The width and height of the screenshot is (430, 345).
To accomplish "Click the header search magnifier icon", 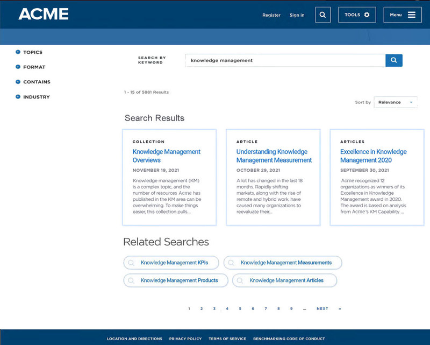I will [322, 15].
